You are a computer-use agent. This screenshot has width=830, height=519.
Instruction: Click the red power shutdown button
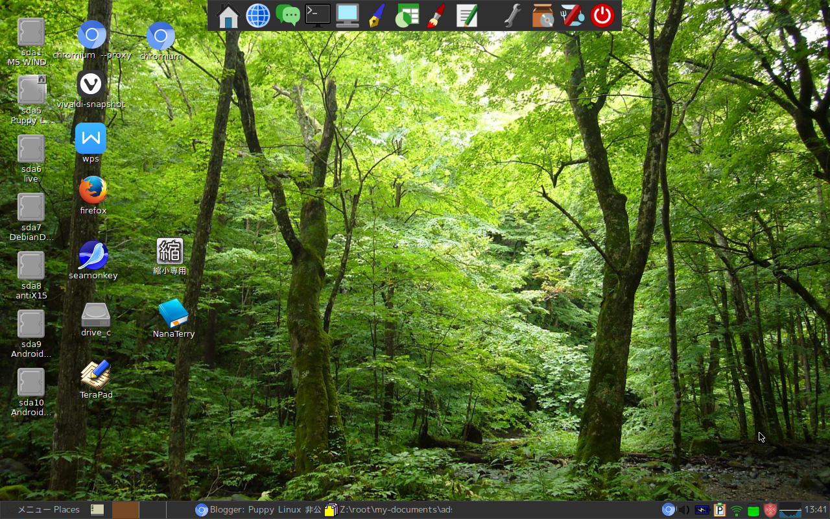click(602, 16)
